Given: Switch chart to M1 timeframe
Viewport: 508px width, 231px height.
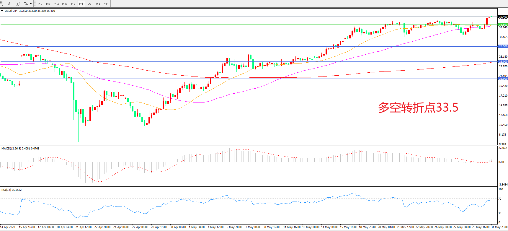Looking at the screenshot, I should pyautogui.click(x=40, y=4).
